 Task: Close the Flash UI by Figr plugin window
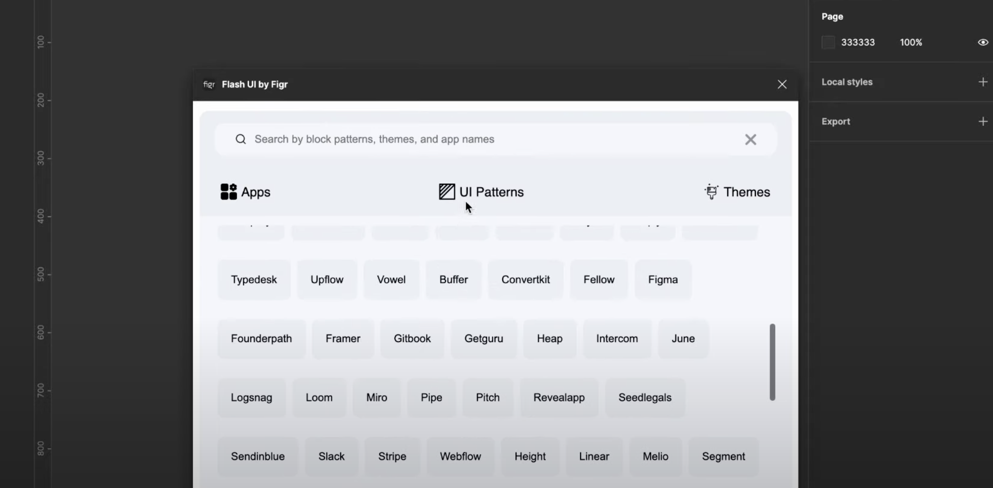pos(782,84)
